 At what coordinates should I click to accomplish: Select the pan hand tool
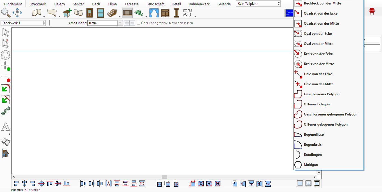point(17,13)
